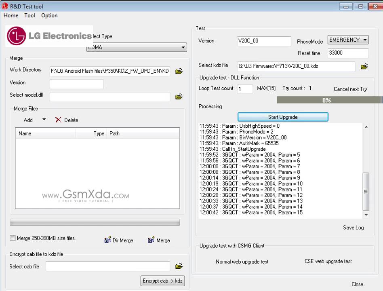Click the Select kdz file path field
Image resolution: width=383 pixels, height=291 pixels.
(x=296, y=66)
